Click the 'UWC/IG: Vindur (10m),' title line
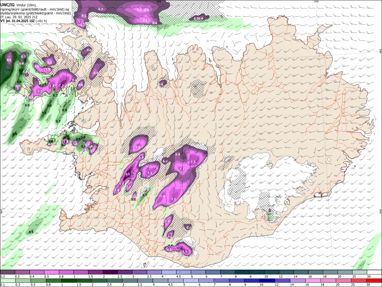 (x=19, y=5)
